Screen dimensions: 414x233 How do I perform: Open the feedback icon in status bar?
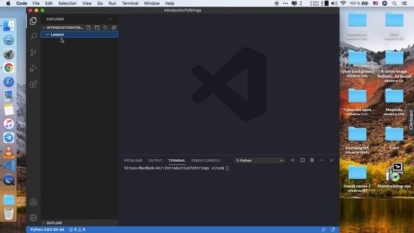pos(323,230)
